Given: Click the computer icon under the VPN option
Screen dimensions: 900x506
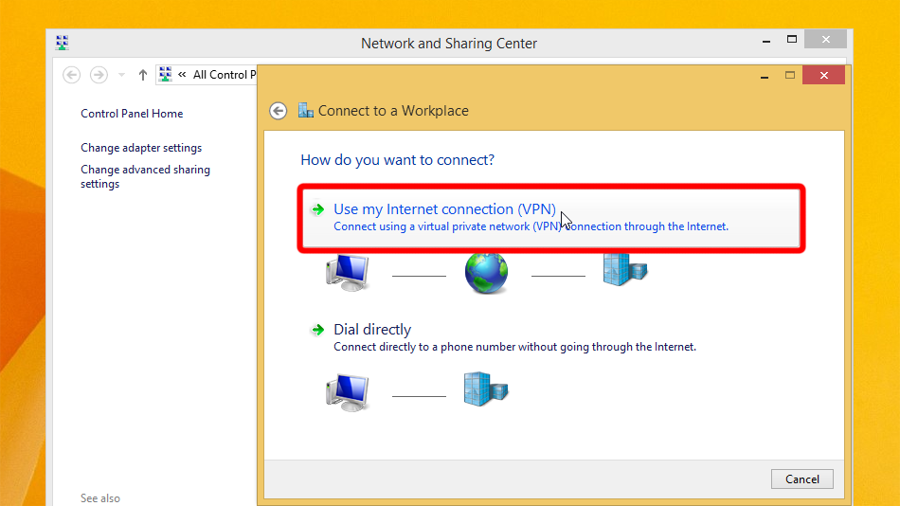Looking at the screenshot, I should coord(346,274).
